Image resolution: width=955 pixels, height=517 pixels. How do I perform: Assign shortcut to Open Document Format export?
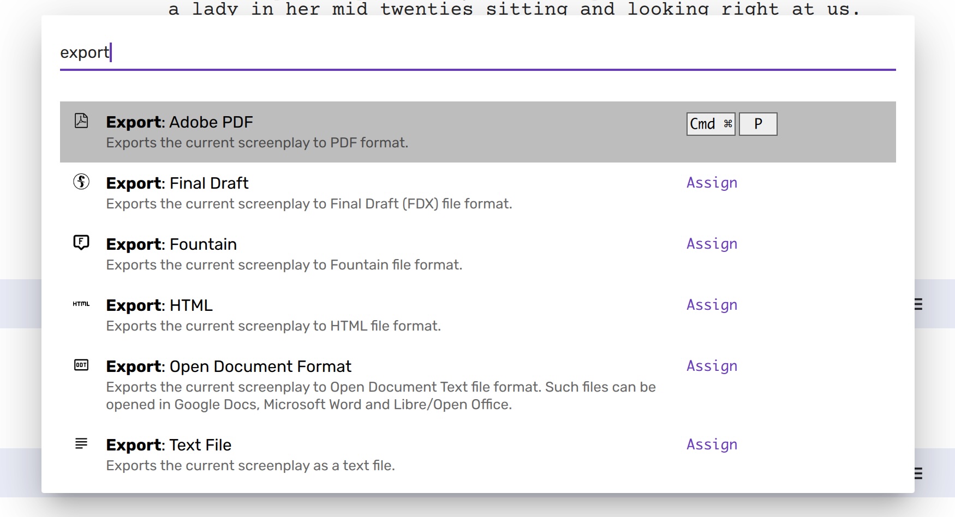712,366
